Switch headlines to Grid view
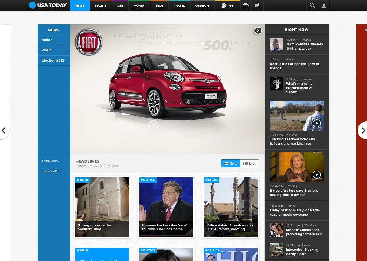The width and height of the screenshot is (367, 261). pyautogui.click(x=231, y=163)
